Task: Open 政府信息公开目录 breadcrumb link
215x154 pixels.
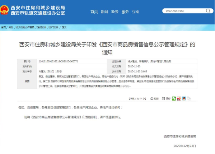Action: pos(25,27)
